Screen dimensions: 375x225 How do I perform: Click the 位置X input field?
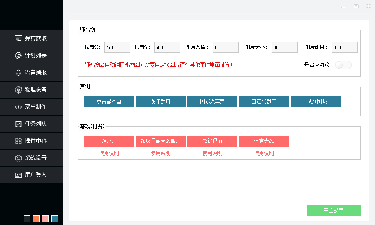[x=117, y=47]
